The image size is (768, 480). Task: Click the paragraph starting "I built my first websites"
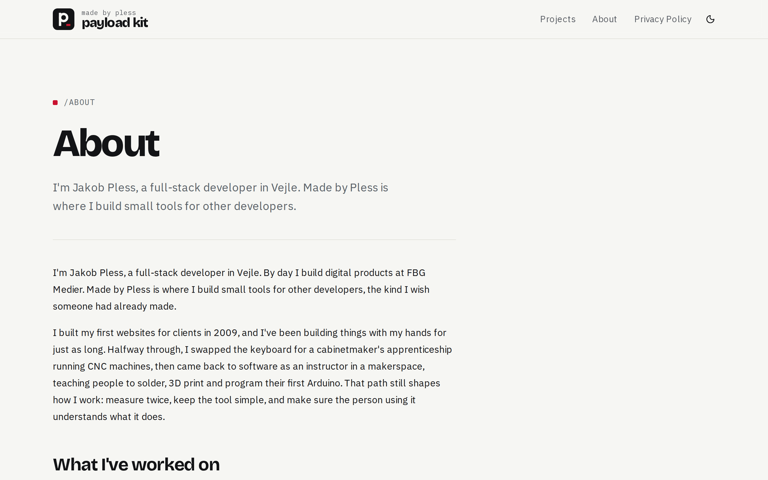pyautogui.click(x=252, y=375)
